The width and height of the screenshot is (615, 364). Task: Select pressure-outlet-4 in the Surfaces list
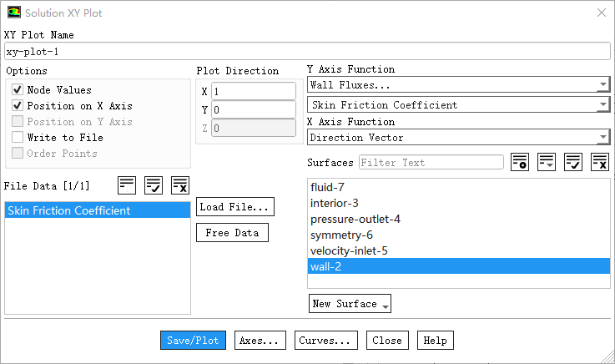pyautogui.click(x=355, y=219)
